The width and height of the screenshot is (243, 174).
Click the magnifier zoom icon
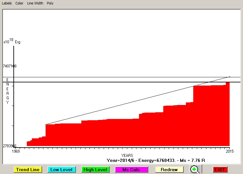pyautogui.click(x=195, y=170)
